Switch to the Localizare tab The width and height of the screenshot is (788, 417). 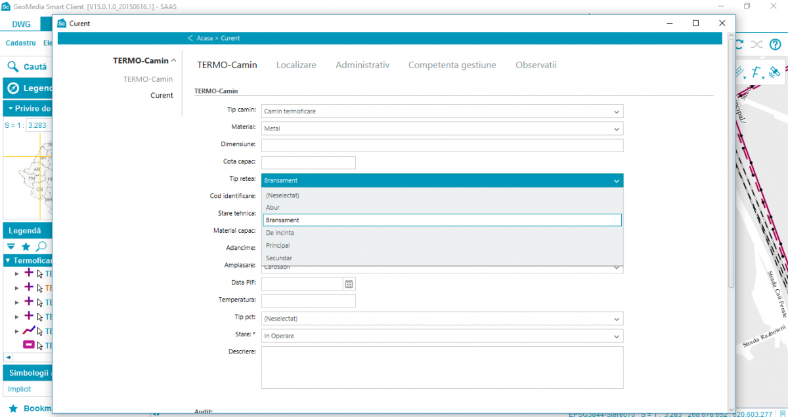pyautogui.click(x=296, y=65)
